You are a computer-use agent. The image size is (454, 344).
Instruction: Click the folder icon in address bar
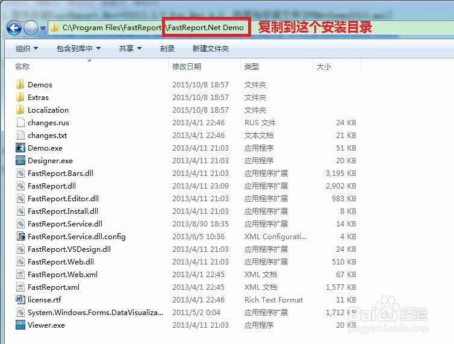tap(54, 28)
